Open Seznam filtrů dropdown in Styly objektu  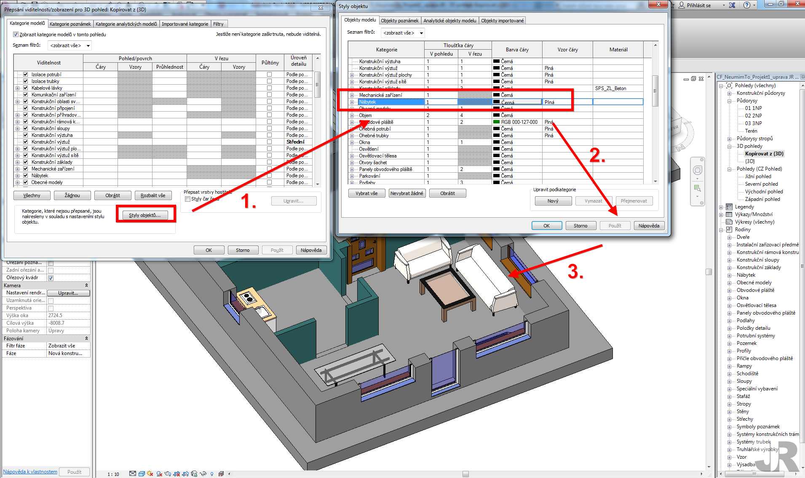point(402,33)
